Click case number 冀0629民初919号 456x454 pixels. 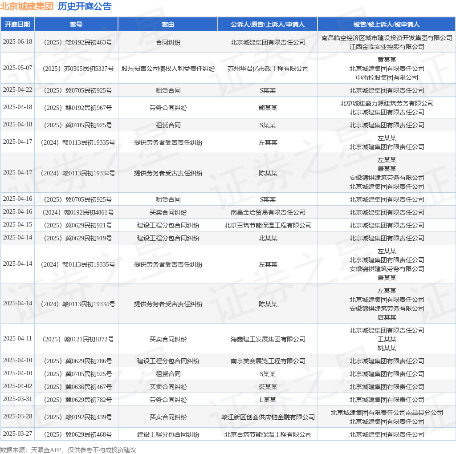[x=76, y=238]
